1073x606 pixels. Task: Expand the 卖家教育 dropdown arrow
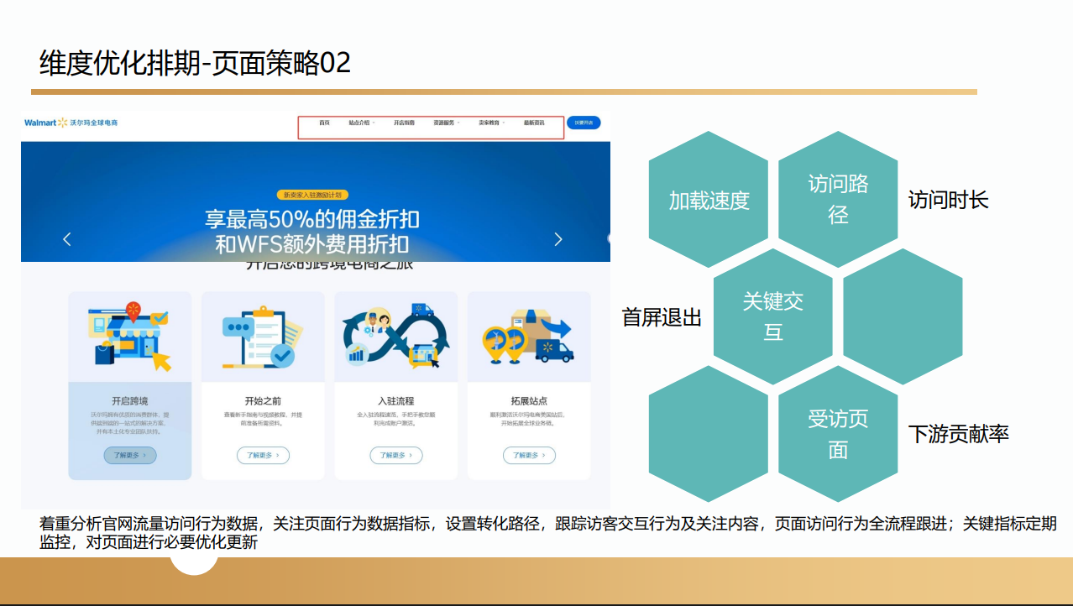(504, 123)
